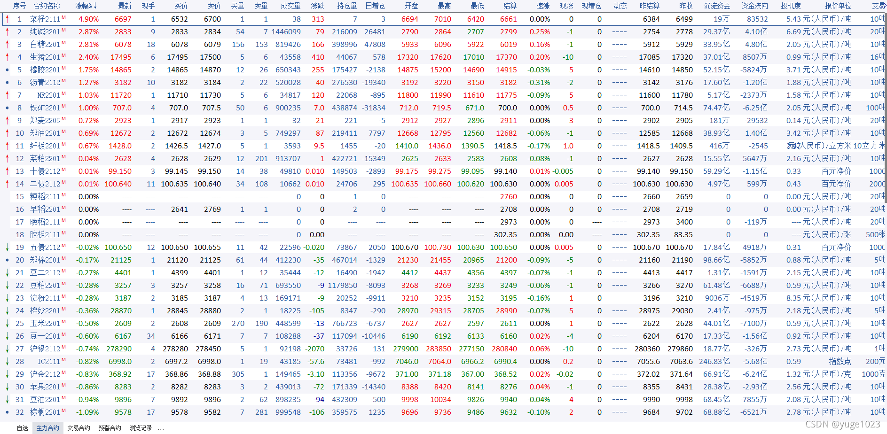Open the 预警合约 tab
The image size is (887, 434).
click(110, 428)
